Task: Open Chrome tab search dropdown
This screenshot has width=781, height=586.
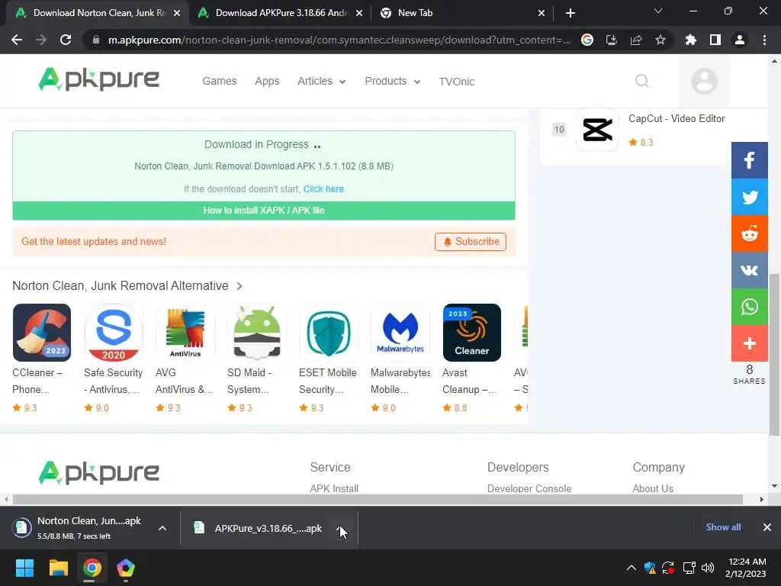Action: (658, 11)
